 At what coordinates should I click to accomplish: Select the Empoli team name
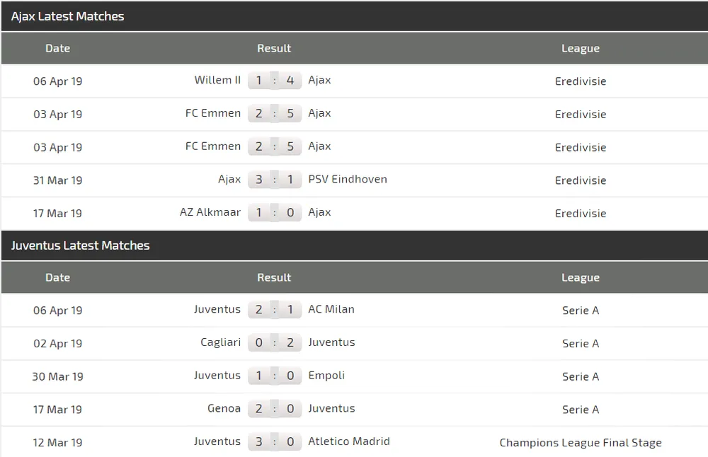pos(326,375)
